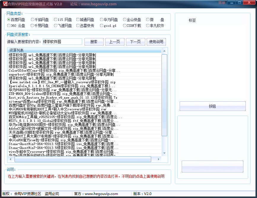Screen dimensions: 257x198
Task: Select the Root_with_Restore_by_Bin4ry result
Action: [84, 98]
